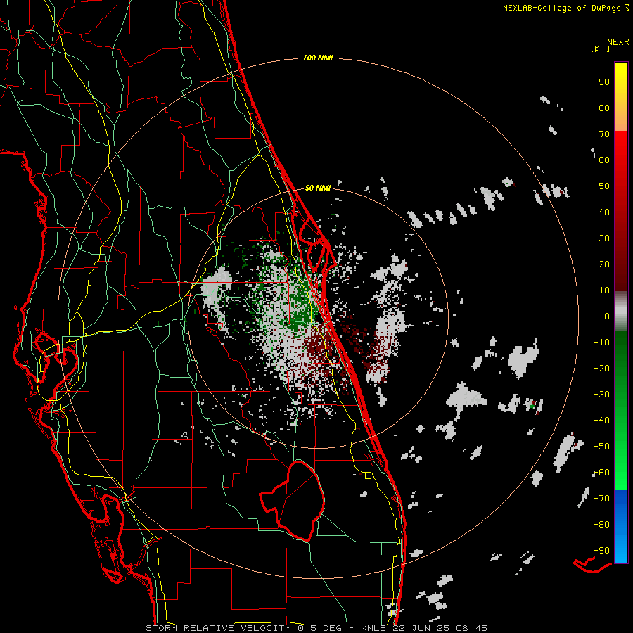
Task: Click the gray zero-velocity segment of the color bar
Action: tap(621, 312)
